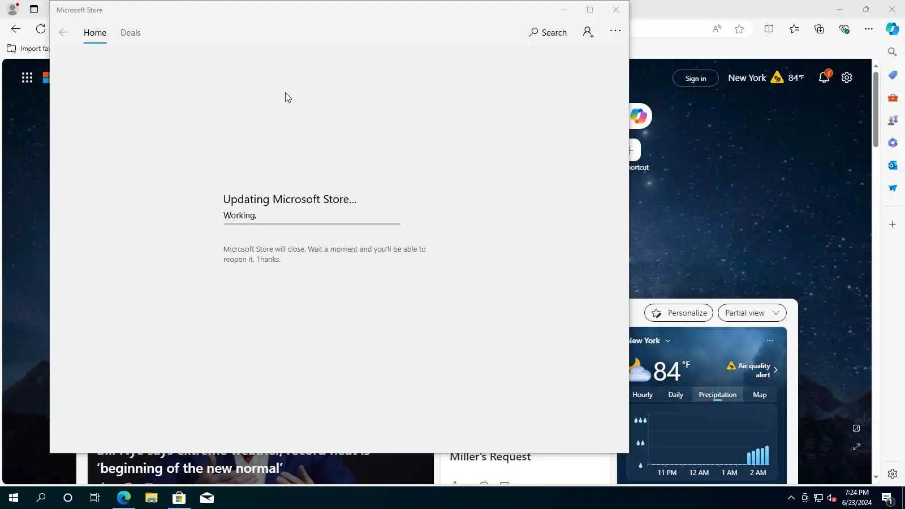Click the Edge profile icon
The width and height of the screenshot is (905, 509).
[12, 9]
